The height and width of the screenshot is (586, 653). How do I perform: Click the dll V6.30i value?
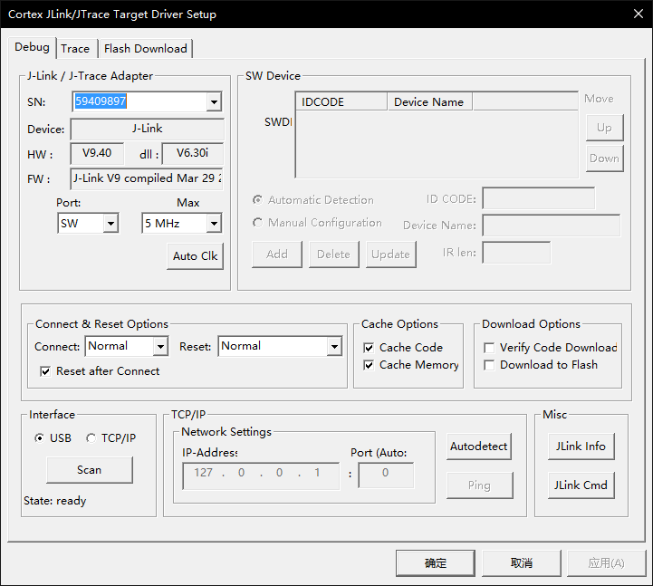click(192, 153)
